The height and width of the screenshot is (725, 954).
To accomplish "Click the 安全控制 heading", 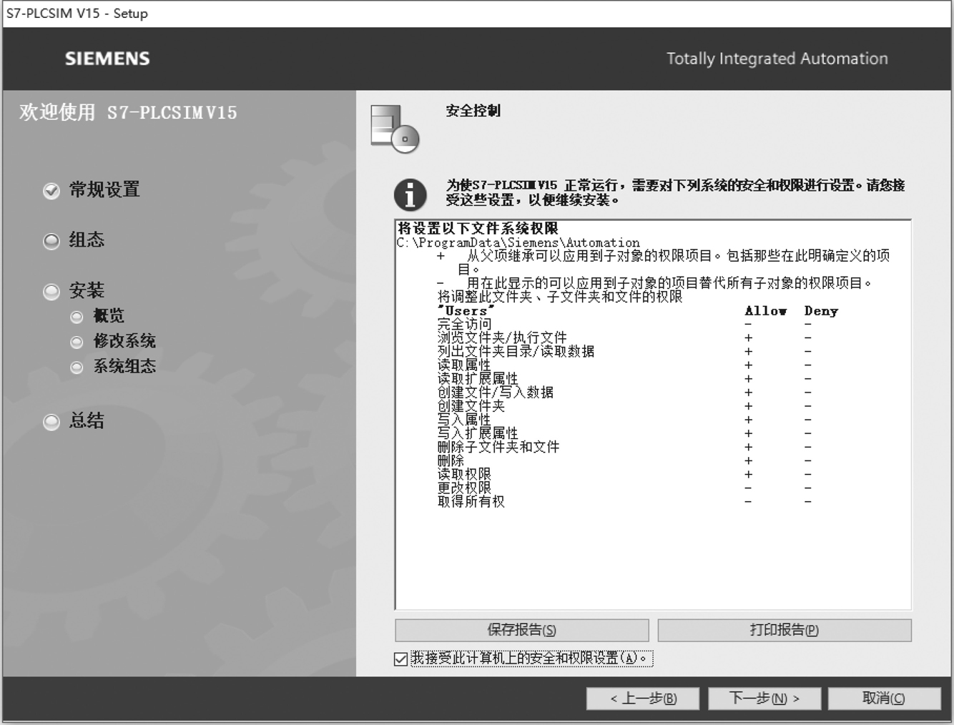I will point(473,111).
